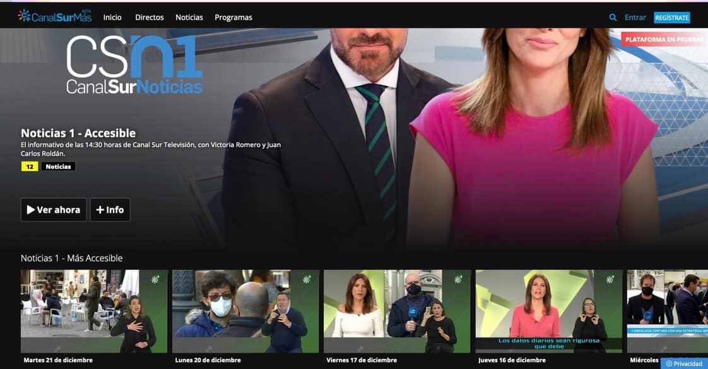
Task: Select Noticias in the top navigation
Action: click(x=189, y=18)
